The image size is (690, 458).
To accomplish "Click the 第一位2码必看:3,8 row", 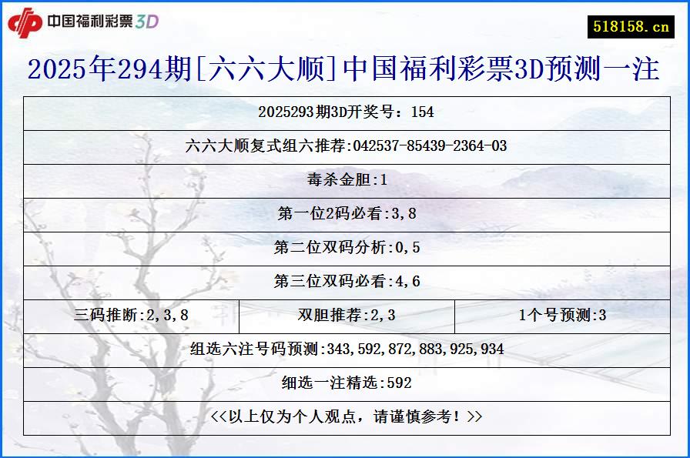I will [x=345, y=216].
